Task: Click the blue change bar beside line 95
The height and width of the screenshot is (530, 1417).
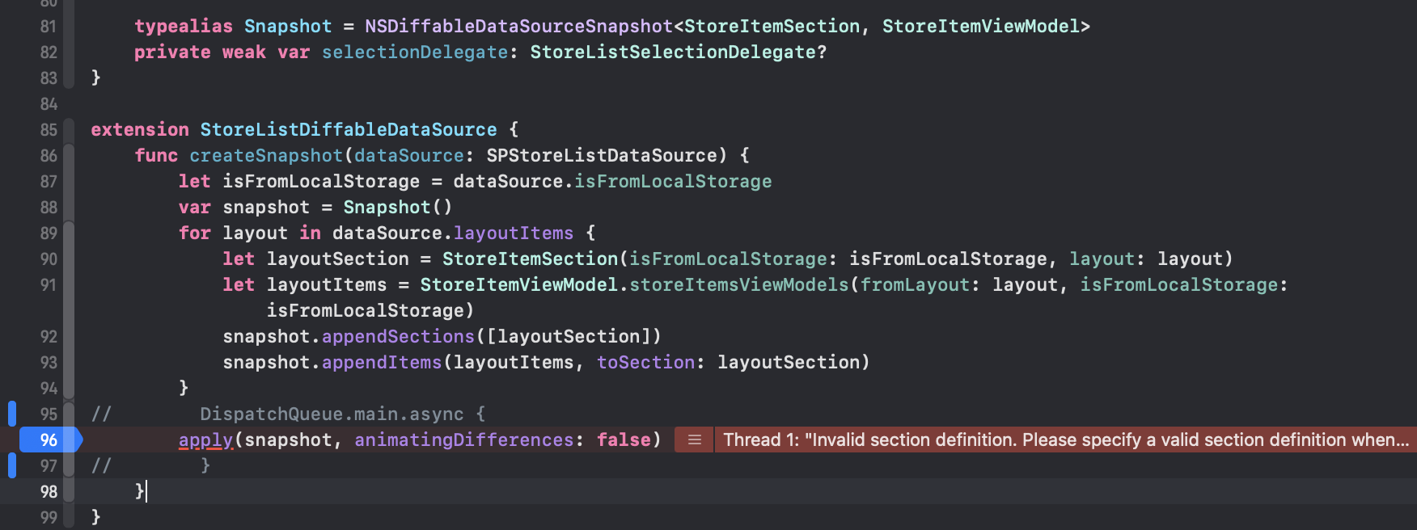Action: [12, 414]
